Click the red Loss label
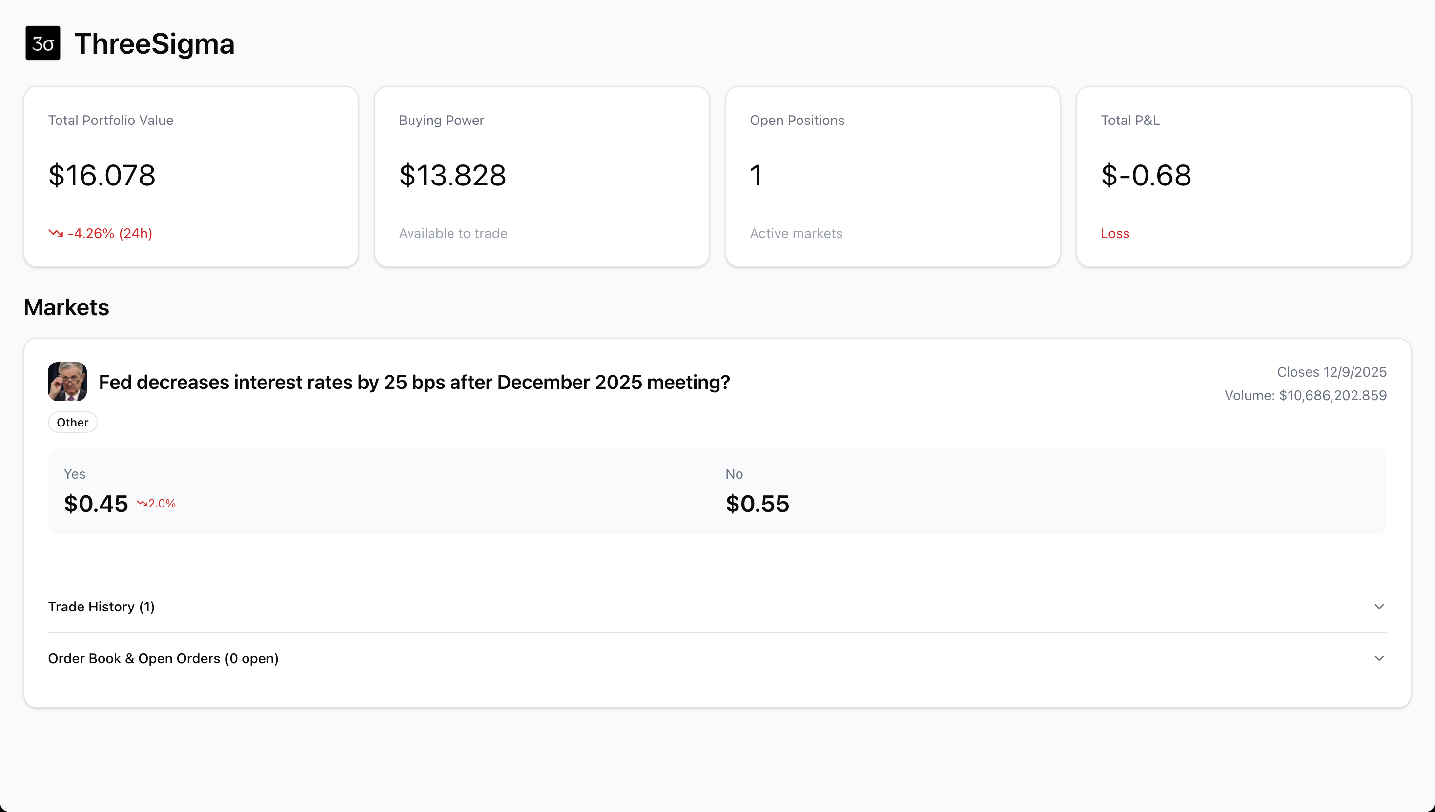This screenshot has width=1435, height=812. coord(1115,234)
